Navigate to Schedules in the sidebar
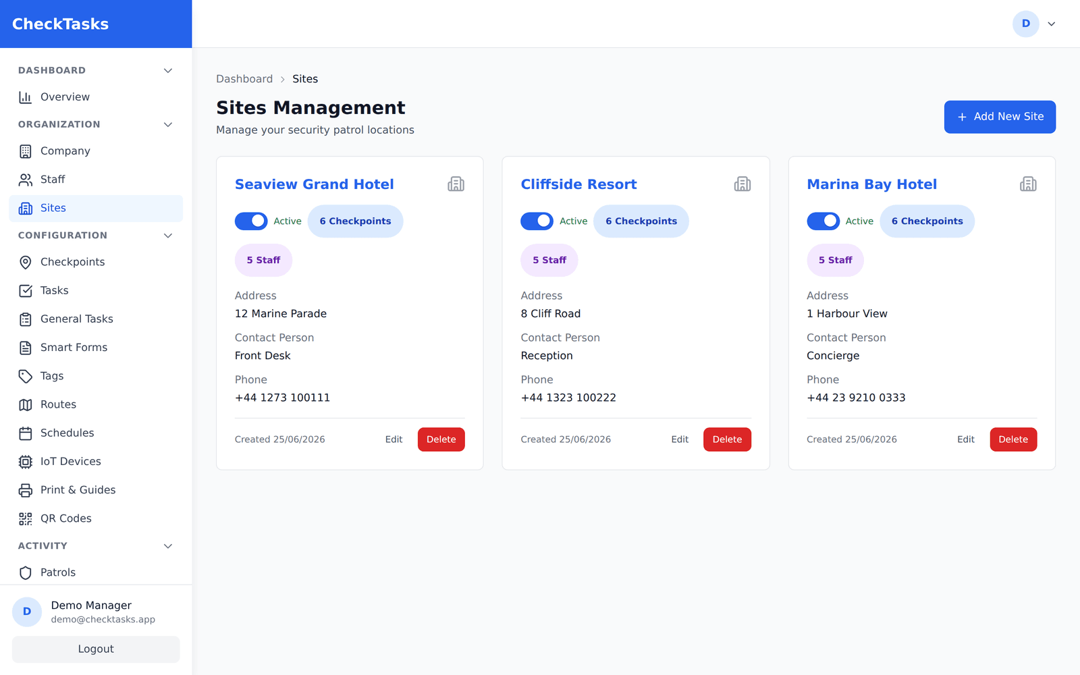 [x=96, y=433]
